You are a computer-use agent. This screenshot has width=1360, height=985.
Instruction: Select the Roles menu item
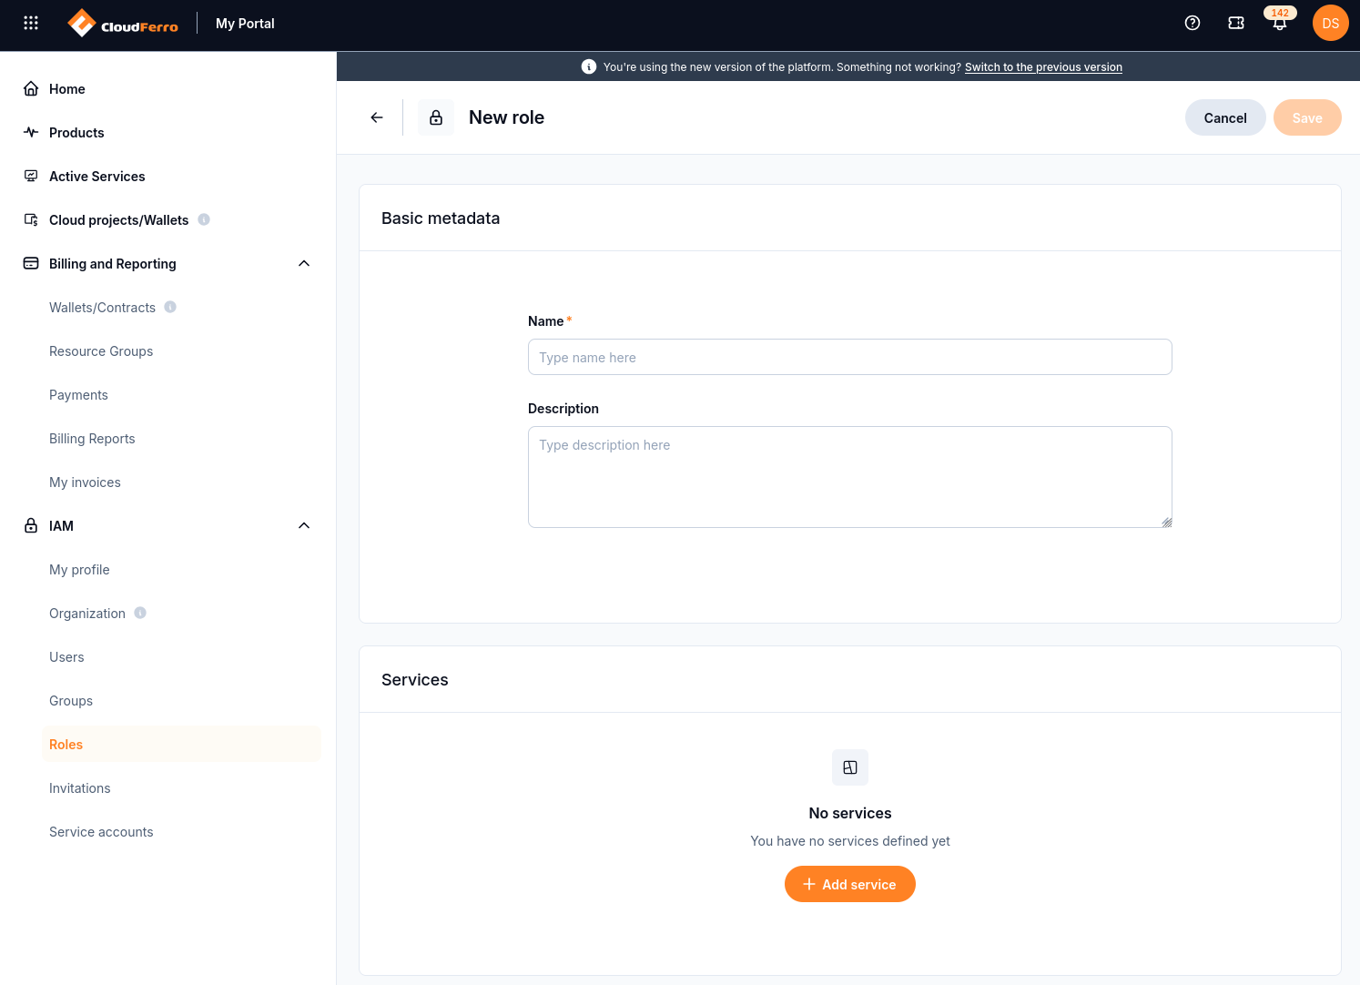(181, 744)
